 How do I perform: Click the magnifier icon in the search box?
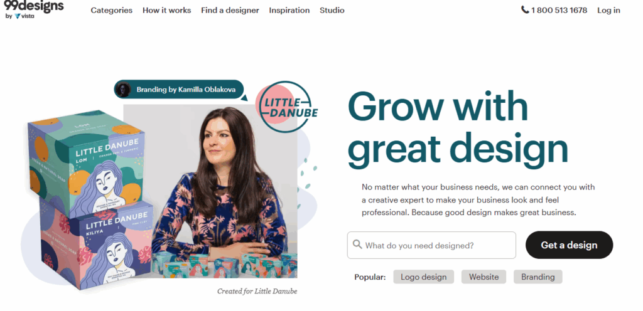pyautogui.click(x=357, y=245)
